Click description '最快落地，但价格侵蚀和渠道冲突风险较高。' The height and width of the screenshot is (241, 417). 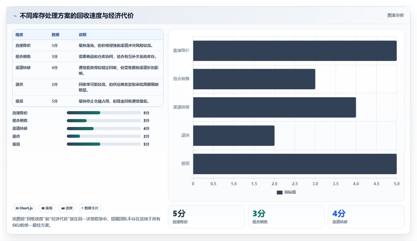tap(116, 46)
